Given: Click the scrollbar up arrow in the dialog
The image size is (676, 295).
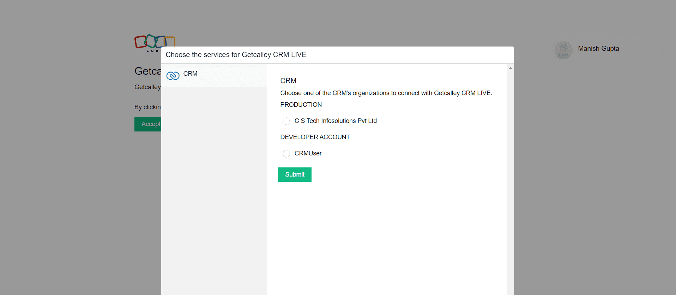Looking at the screenshot, I should [510, 68].
